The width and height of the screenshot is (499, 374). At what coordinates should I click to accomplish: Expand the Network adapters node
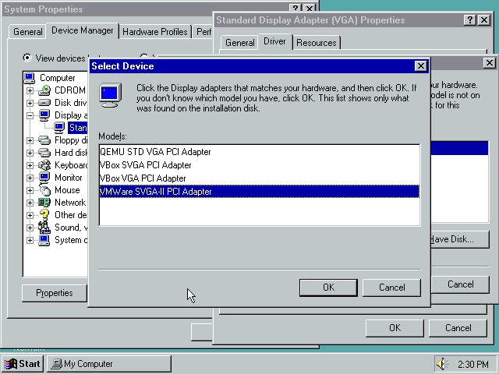coord(30,203)
